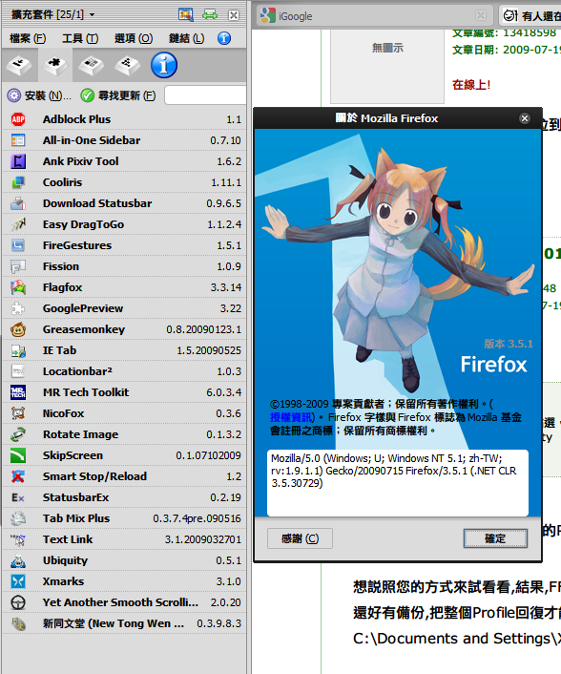The image size is (561, 674).
Task: Click the Yet Another Smooth Scrolling icon
Action: click(x=18, y=602)
